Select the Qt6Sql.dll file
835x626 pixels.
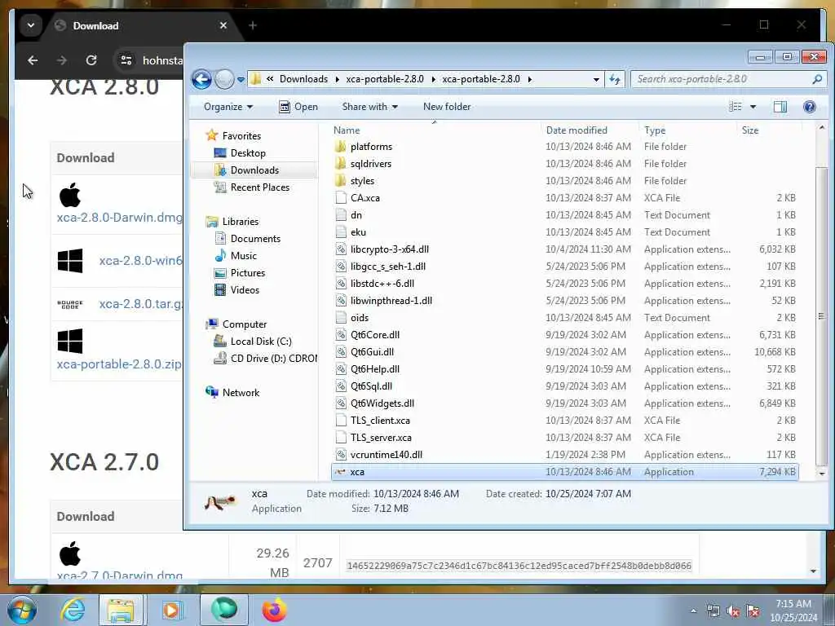click(x=371, y=386)
